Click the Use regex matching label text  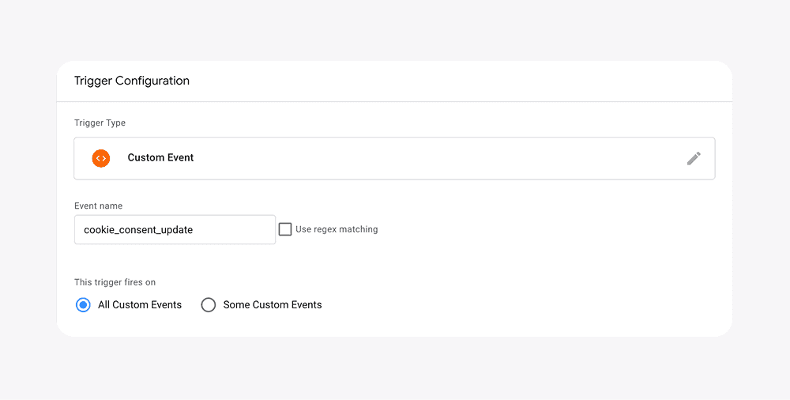[x=337, y=229]
